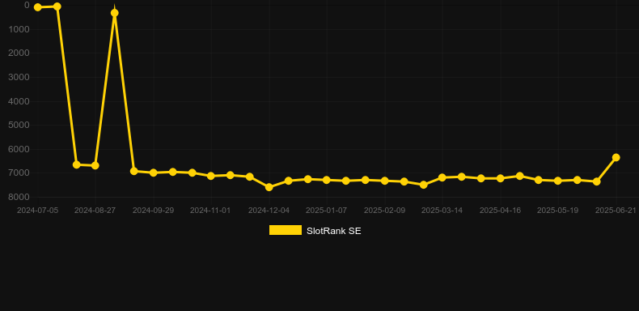
Task: Click the y-axis label 8000
Action: 19,197
